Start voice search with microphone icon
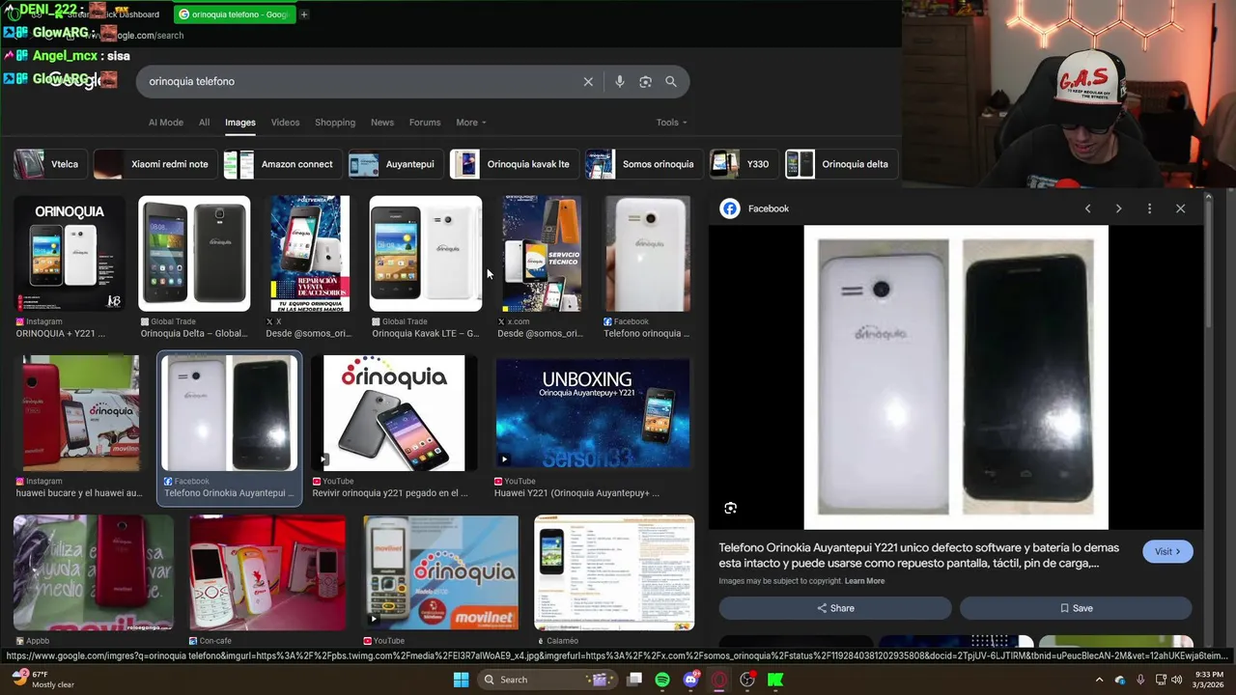Screen dimensions: 1236x695 pos(620,82)
